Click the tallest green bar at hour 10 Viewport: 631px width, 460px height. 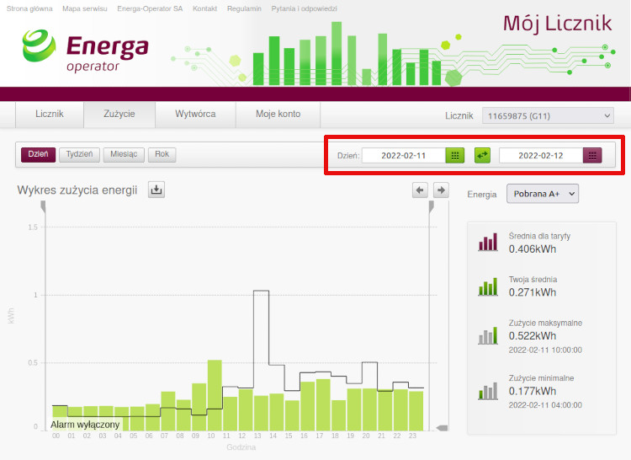(215, 395)
